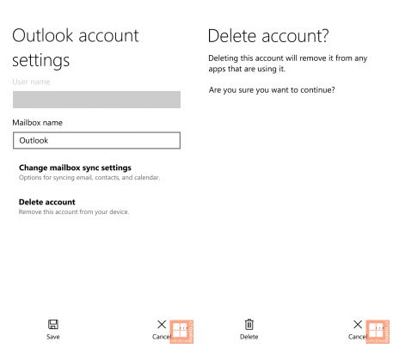Screen dimensions: 393x348
Task: Click the greyed-out User name field
Action: (x=96, y=100)
